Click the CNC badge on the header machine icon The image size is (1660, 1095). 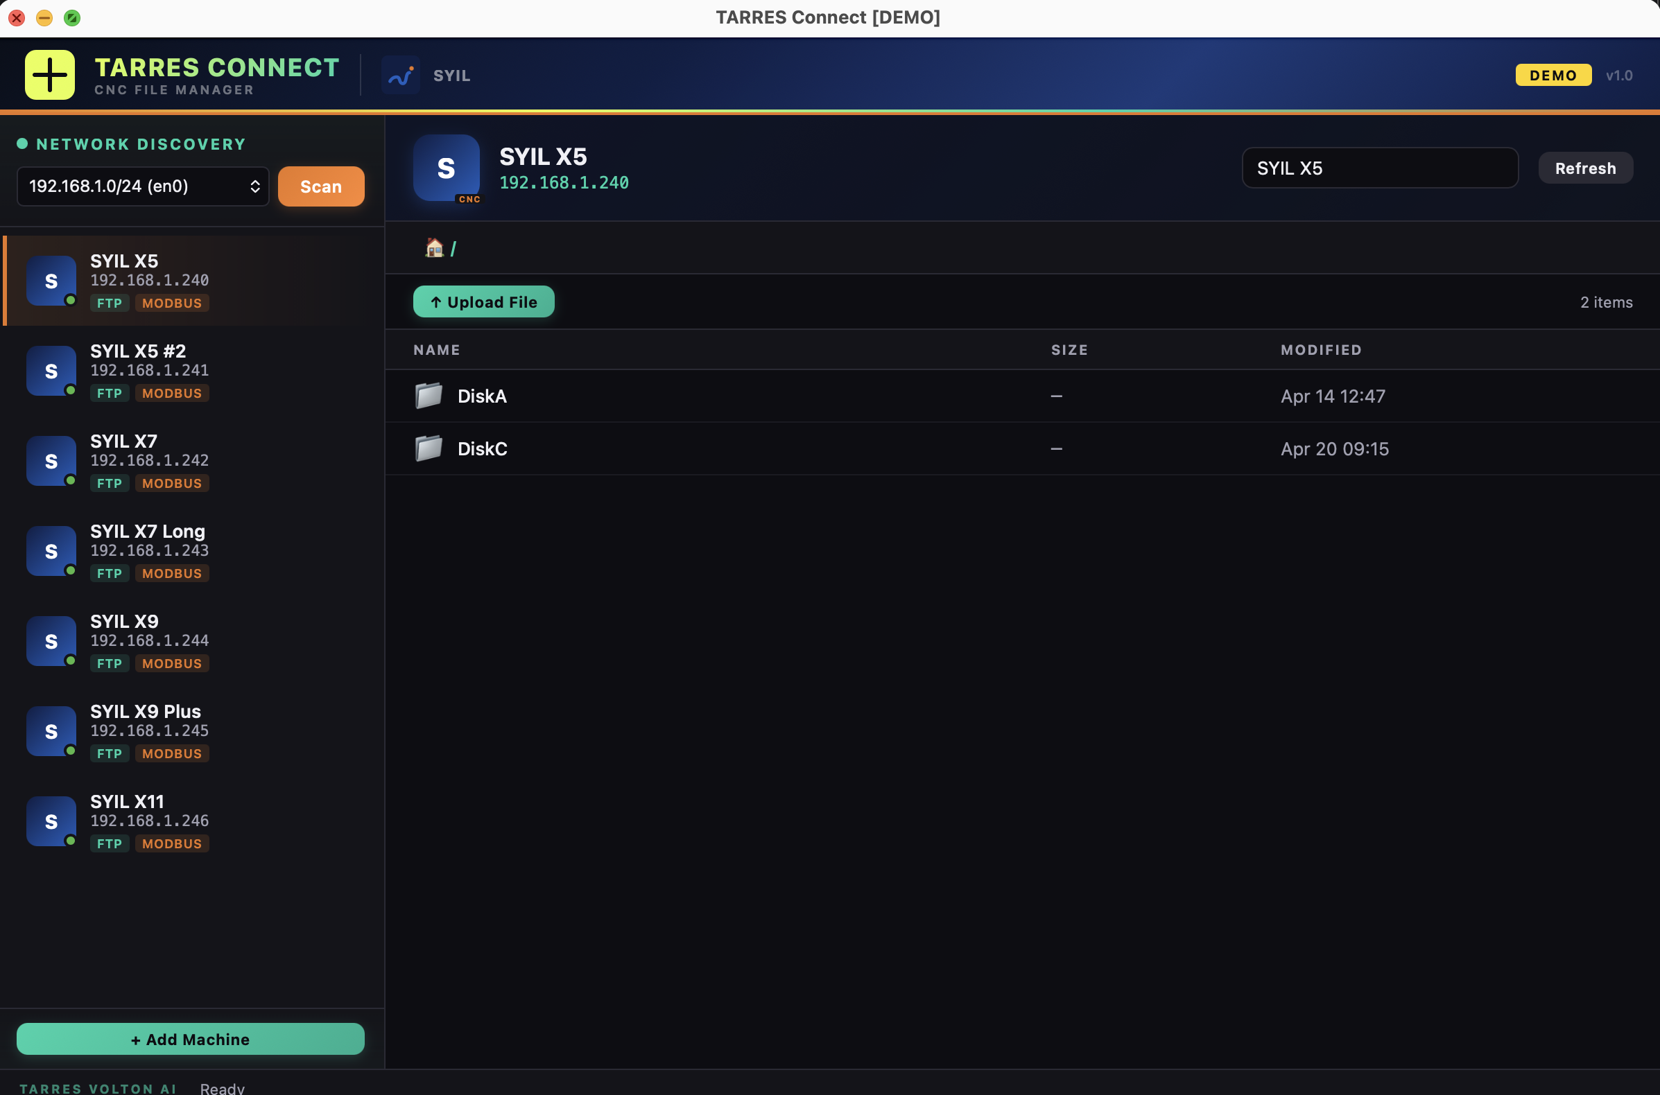click(469, 199)
